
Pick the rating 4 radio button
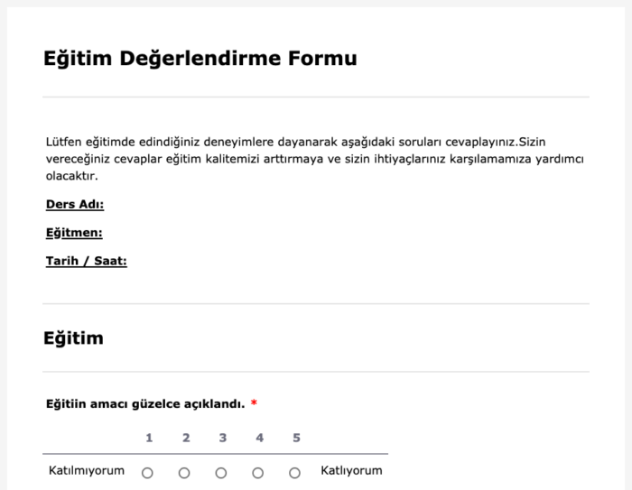(x=258, y=473)
